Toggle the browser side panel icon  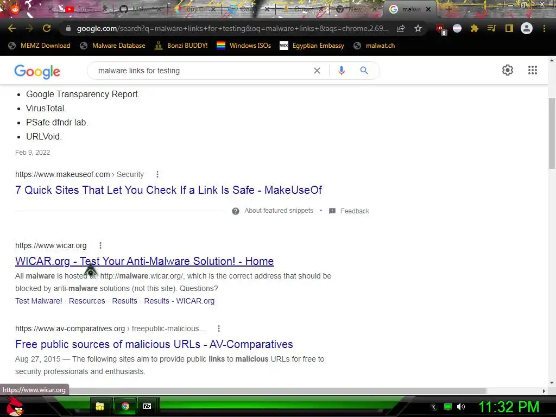(x=509, y=28)
